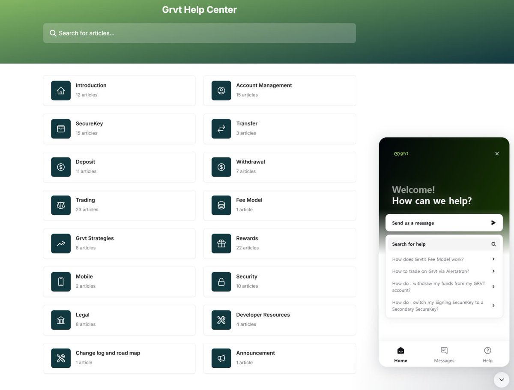Click the Account Management user icon
Screen dimensions: 514x390
[x=221, y=90]
